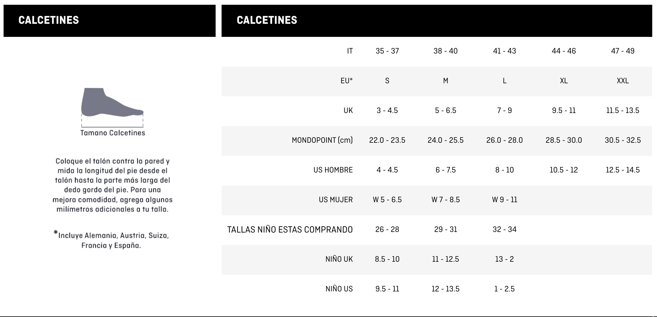Click the US HOMBRE row label

click(x=333, y=170)
